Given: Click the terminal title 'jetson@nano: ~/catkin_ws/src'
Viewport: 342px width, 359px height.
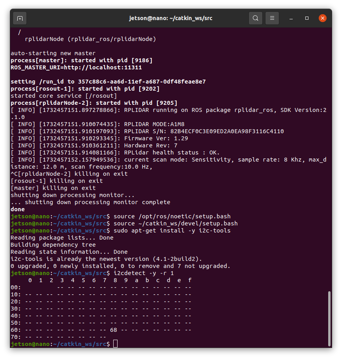Looking at the screenshot, I should click(170, 18).
